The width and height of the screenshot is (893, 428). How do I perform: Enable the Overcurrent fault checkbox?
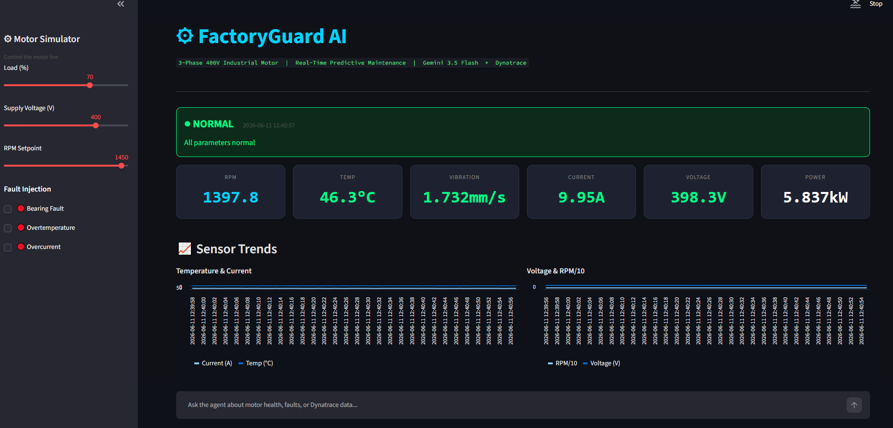click(8, 247)
